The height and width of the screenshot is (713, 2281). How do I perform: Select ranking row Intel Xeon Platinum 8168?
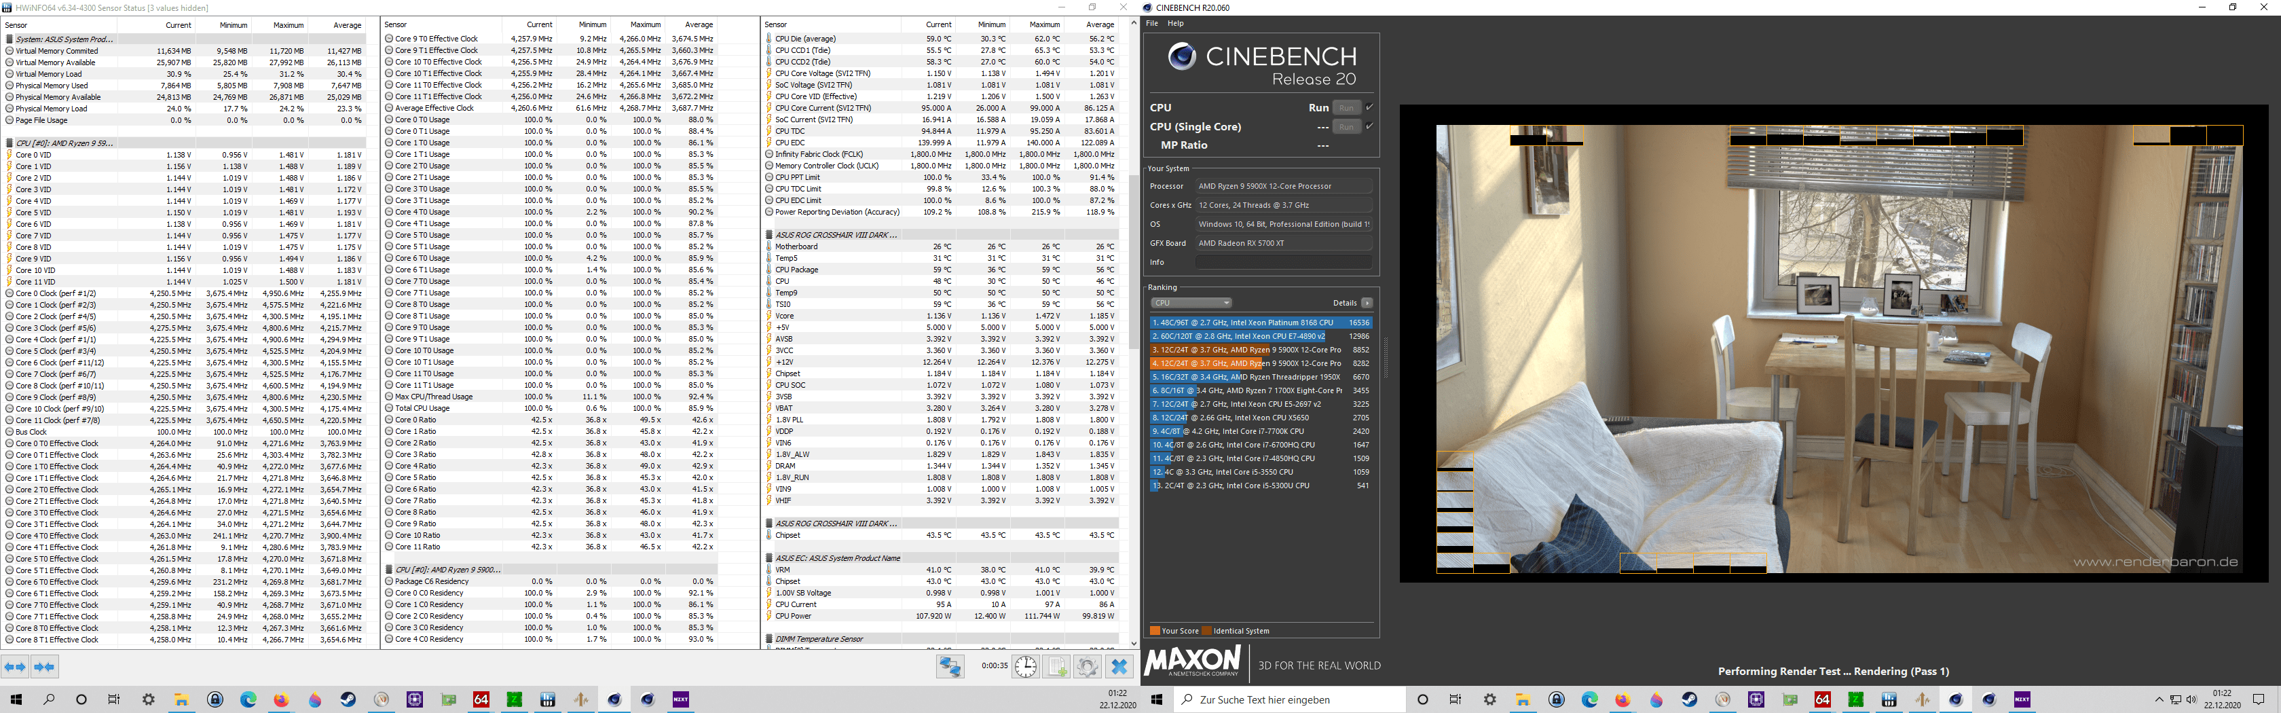point(1261,323)
